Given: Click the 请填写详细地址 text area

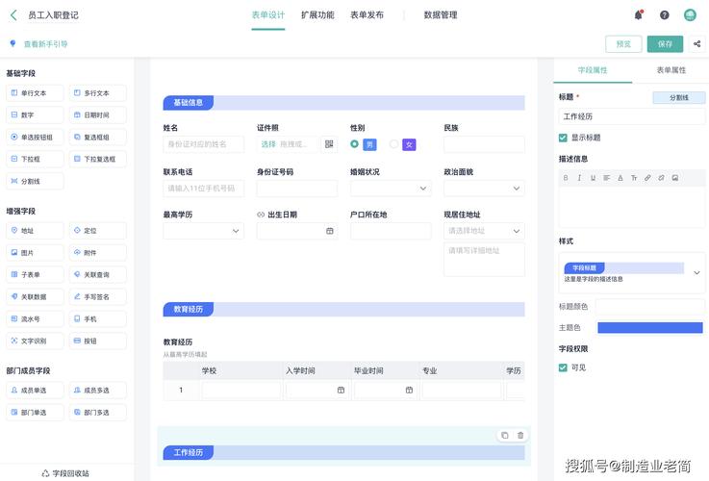Looking at the screenshot, I should pyautogui.click(x=484, y=260).
